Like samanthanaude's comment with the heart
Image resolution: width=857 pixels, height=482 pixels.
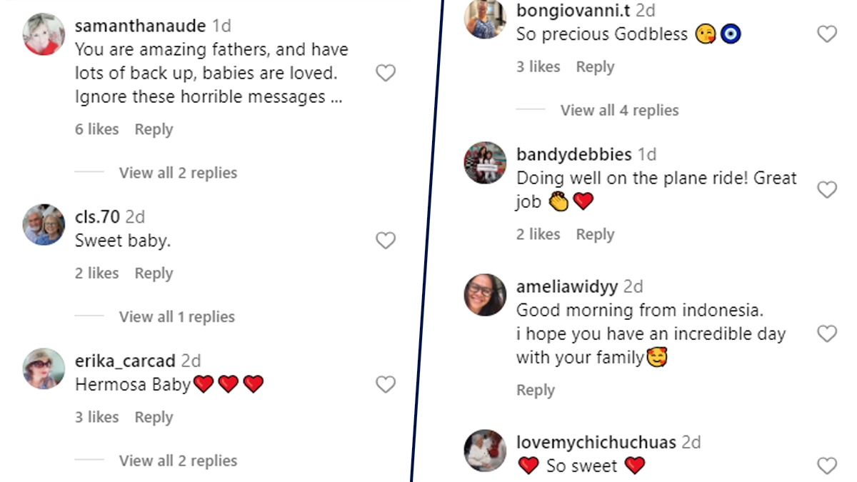pyautogui.click(x=386, y=73)
